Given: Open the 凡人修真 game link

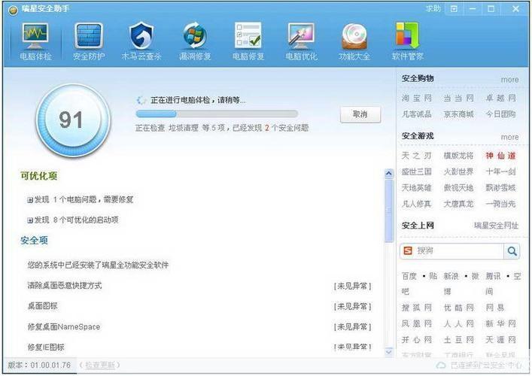Looking at the screenshot, I should pyautogui.click(x=417, y=204).
